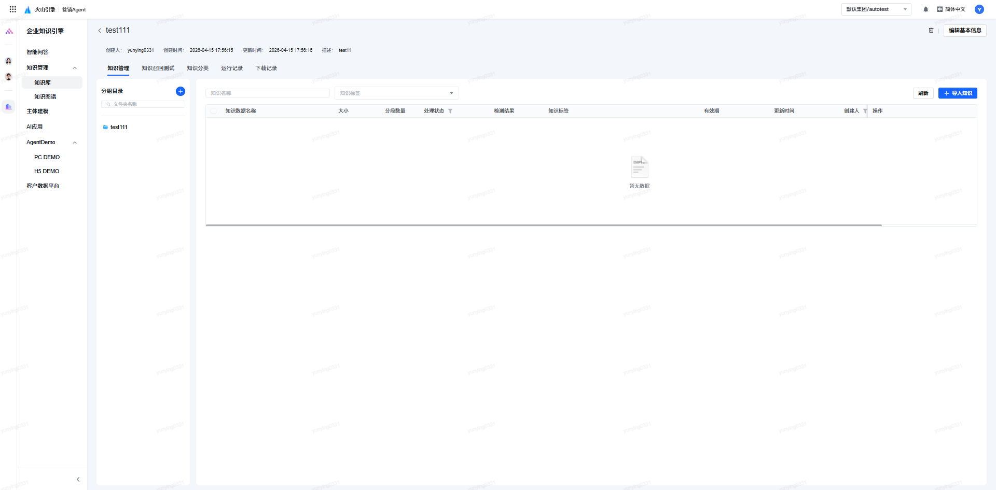This screenshot has width=996, height=490.
Task: Collapse sidebar with bottom arrow
Action: (78, 480)
